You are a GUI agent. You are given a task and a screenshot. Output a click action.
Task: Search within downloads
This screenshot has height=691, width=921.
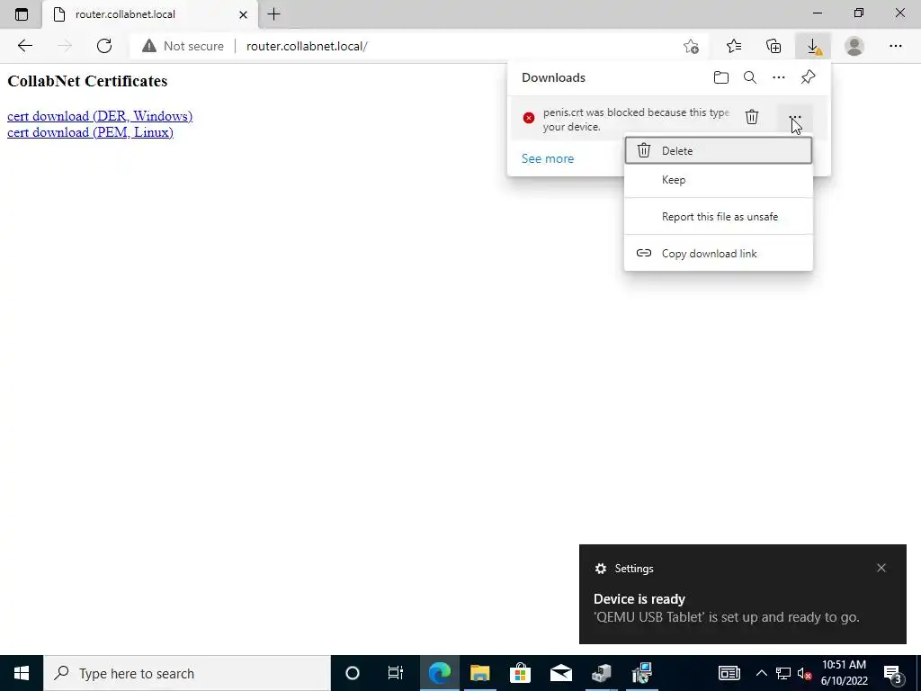click(x=750, y=77)
